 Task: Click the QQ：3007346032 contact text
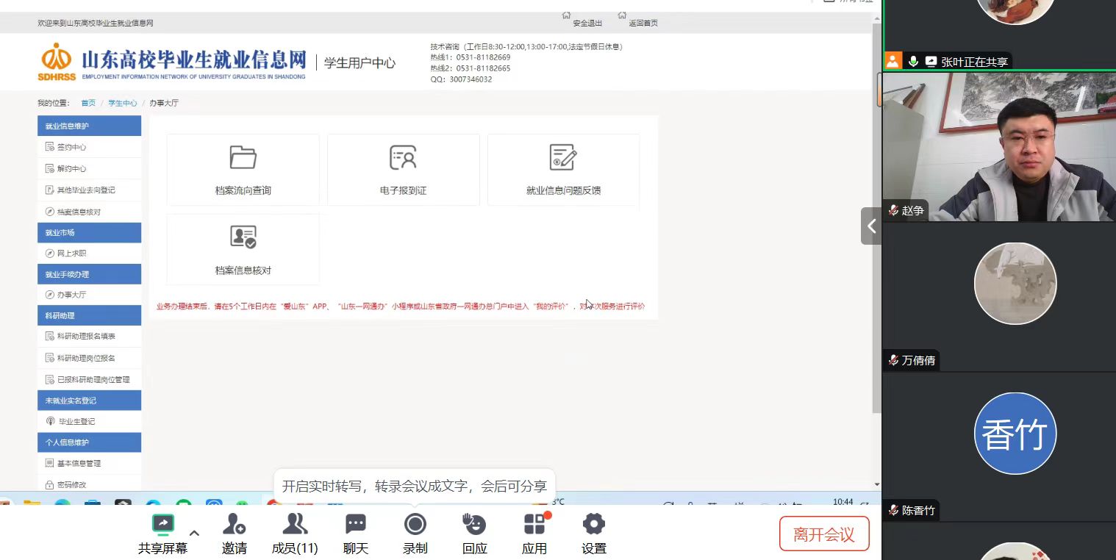pos(461,79)
